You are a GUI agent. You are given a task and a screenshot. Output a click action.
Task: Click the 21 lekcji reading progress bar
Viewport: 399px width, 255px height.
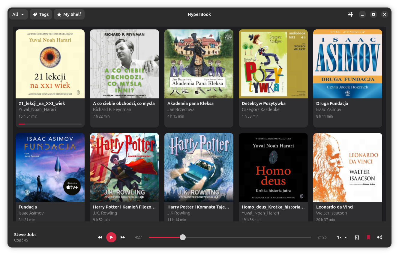pos(50,124)
